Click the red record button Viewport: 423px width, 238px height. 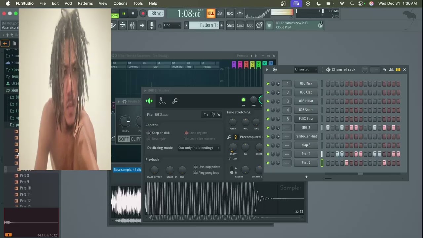tap(143, 14)
